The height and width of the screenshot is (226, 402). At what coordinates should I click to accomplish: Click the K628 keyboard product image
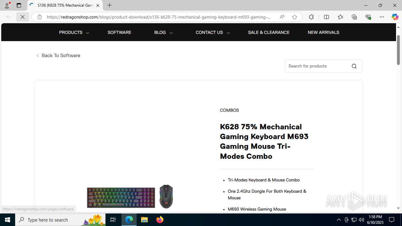coord(121,198)
